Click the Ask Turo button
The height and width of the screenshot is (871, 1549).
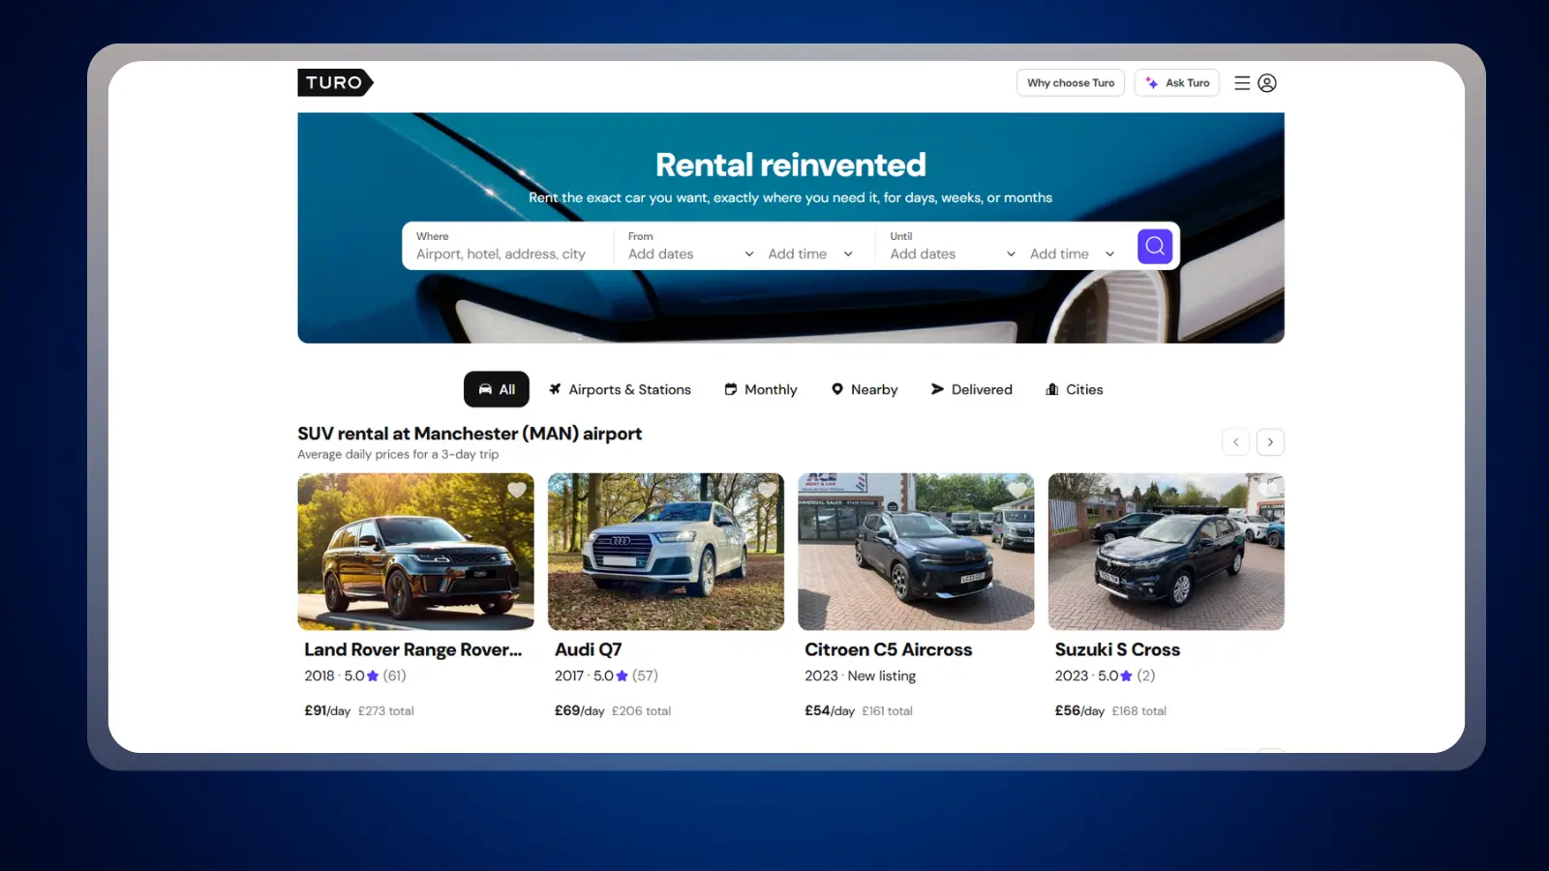pos(1177,83)
